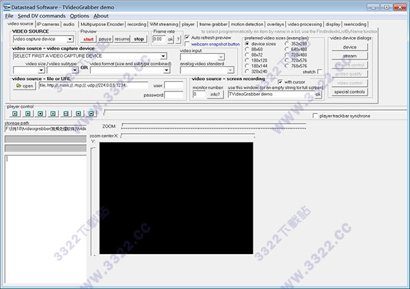The width and height of the screenshot is (410, 289).
Task: Open the video processing tab
Action: click(x=305, y=25)
